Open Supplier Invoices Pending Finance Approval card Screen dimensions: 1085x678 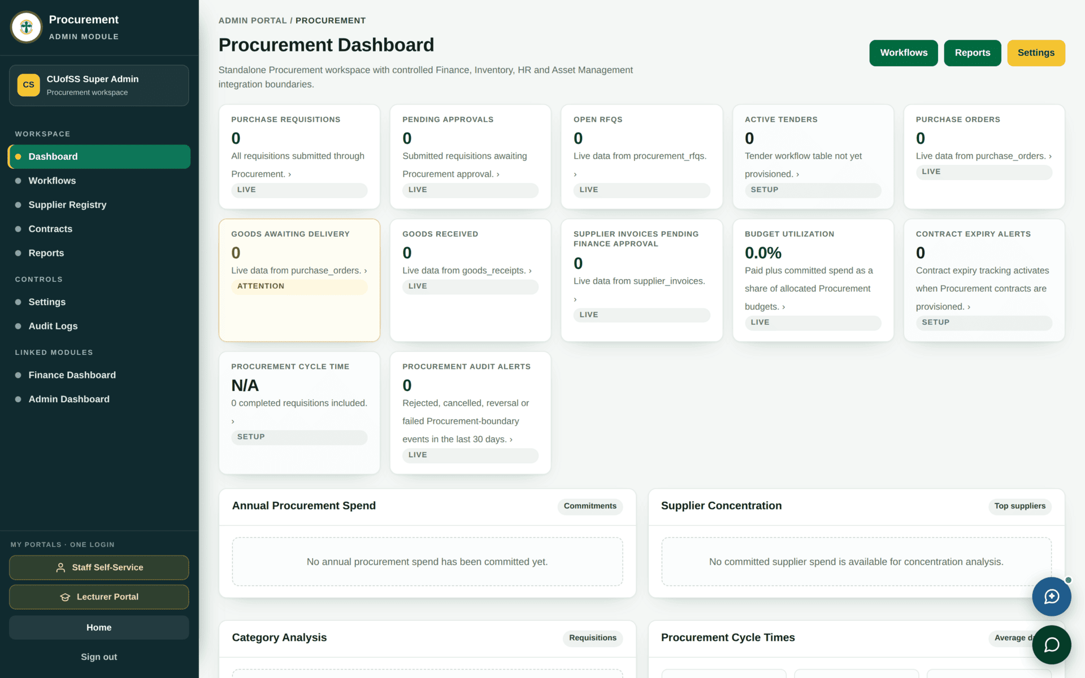click(x=641, y=280)
